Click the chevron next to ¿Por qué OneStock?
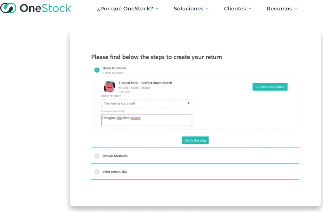The image size is (323, 212). [x=157, y=9]
